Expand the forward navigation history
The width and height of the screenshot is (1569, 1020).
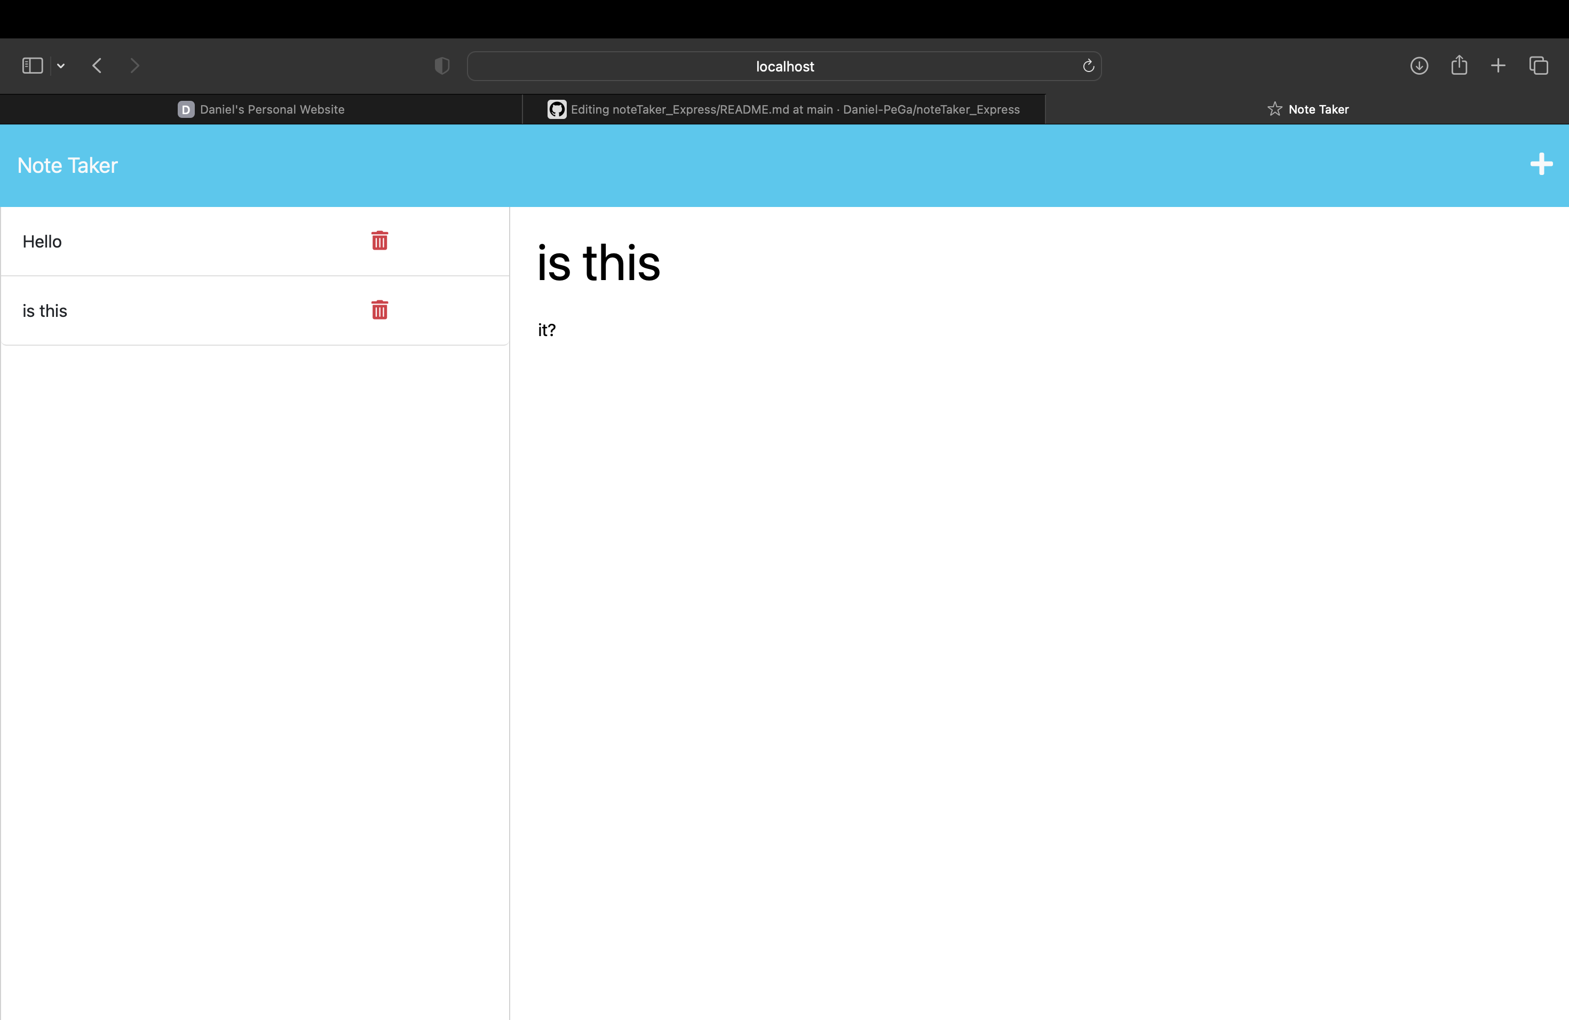134,65
